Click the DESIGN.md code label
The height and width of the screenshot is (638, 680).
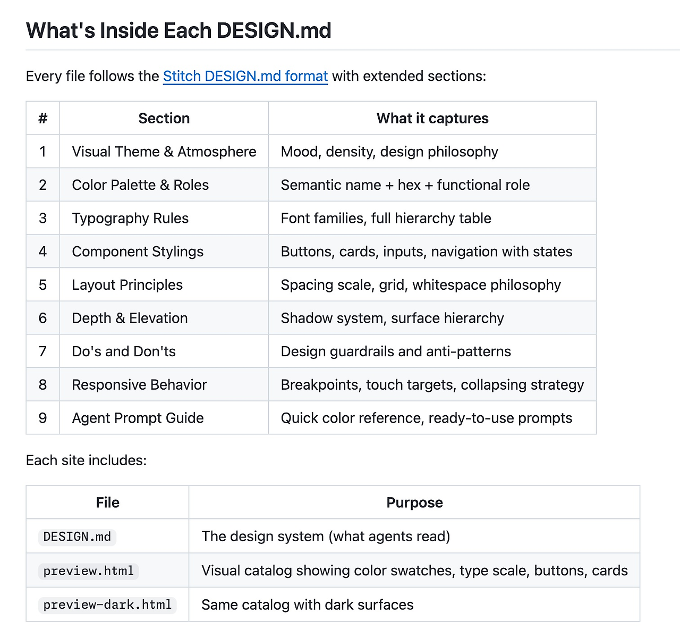[x=77, y=536]
